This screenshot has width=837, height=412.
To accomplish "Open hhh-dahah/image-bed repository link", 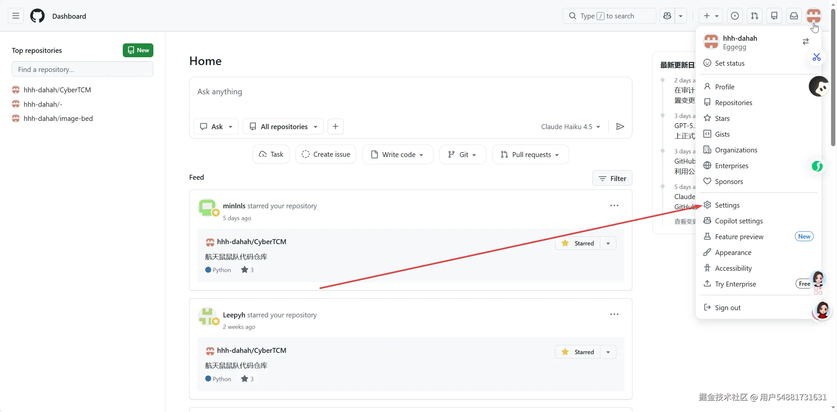I will tap(58, 118).
